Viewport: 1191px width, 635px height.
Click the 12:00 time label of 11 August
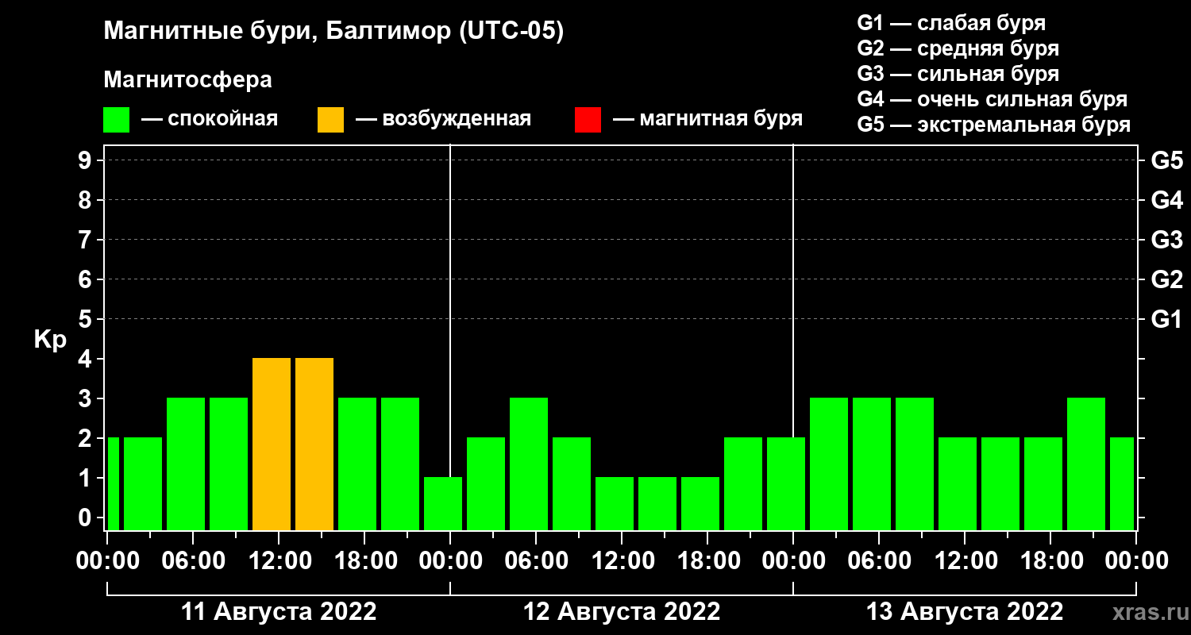279,560
